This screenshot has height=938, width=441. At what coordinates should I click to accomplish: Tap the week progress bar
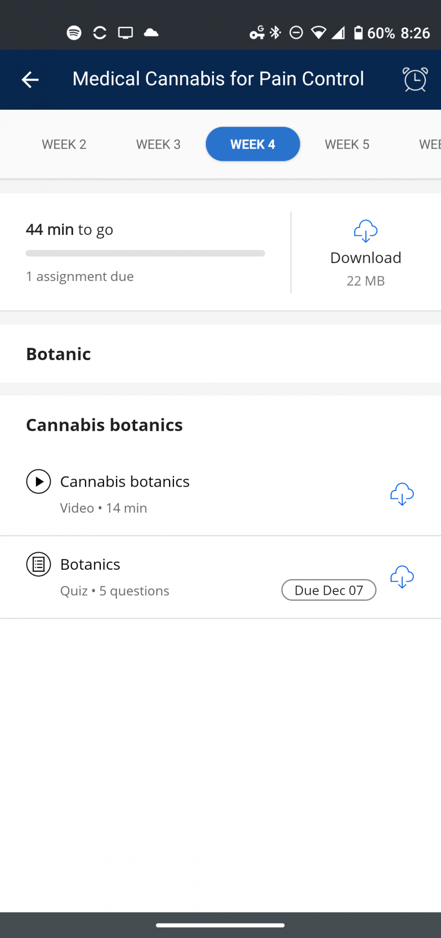click(145, 253)
